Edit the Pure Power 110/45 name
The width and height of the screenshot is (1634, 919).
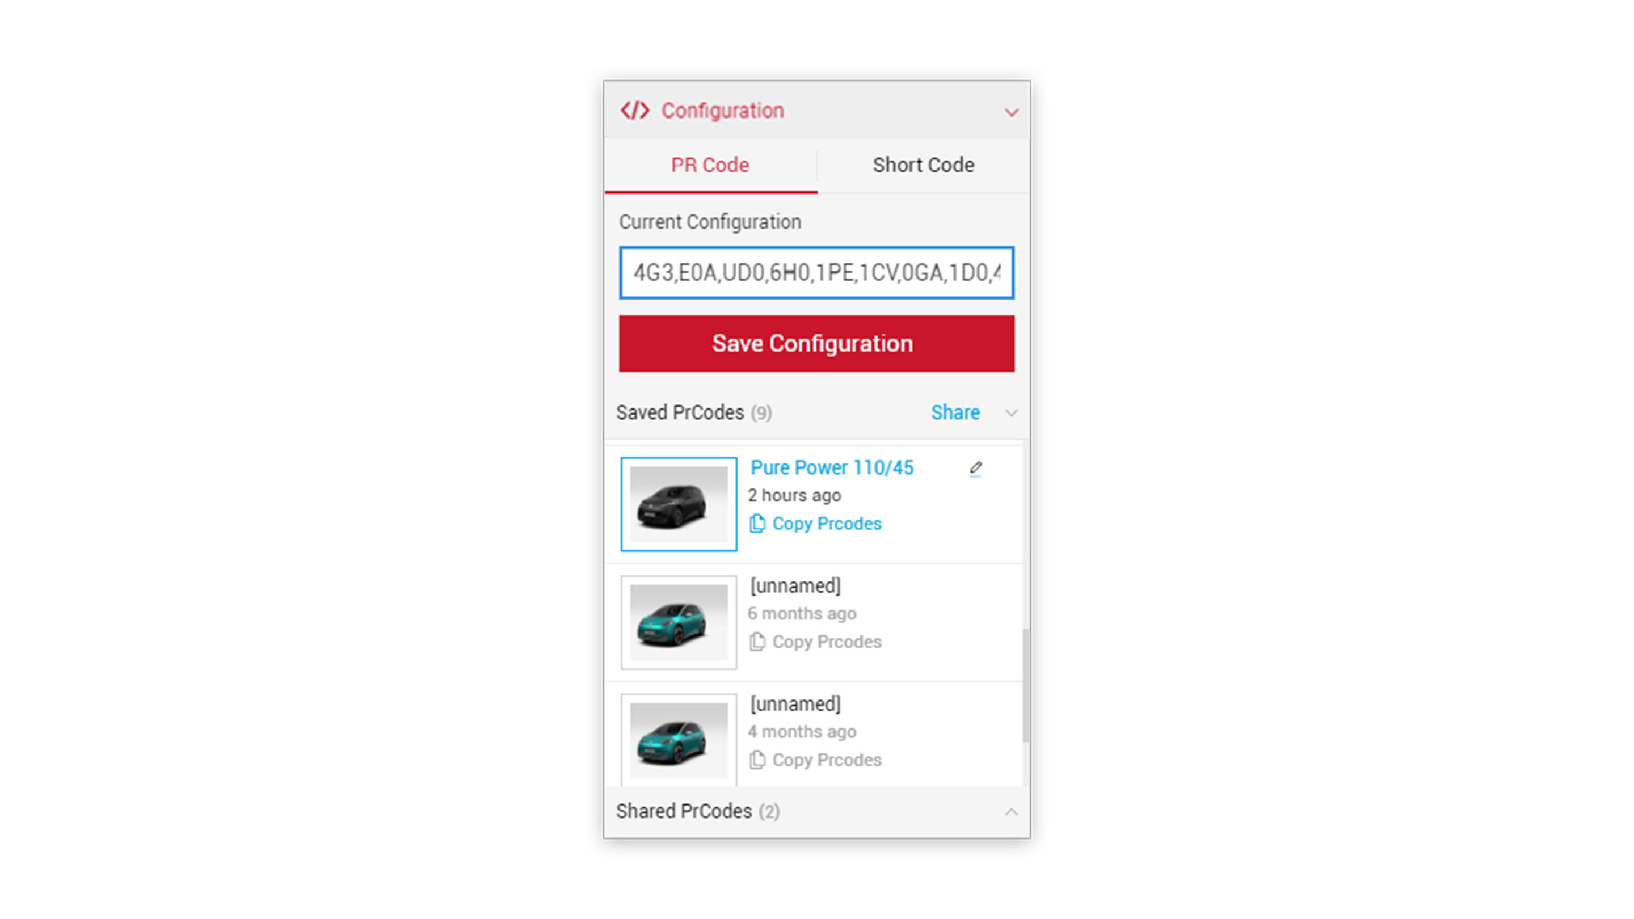pyautogui.click(x=976, y=469)
